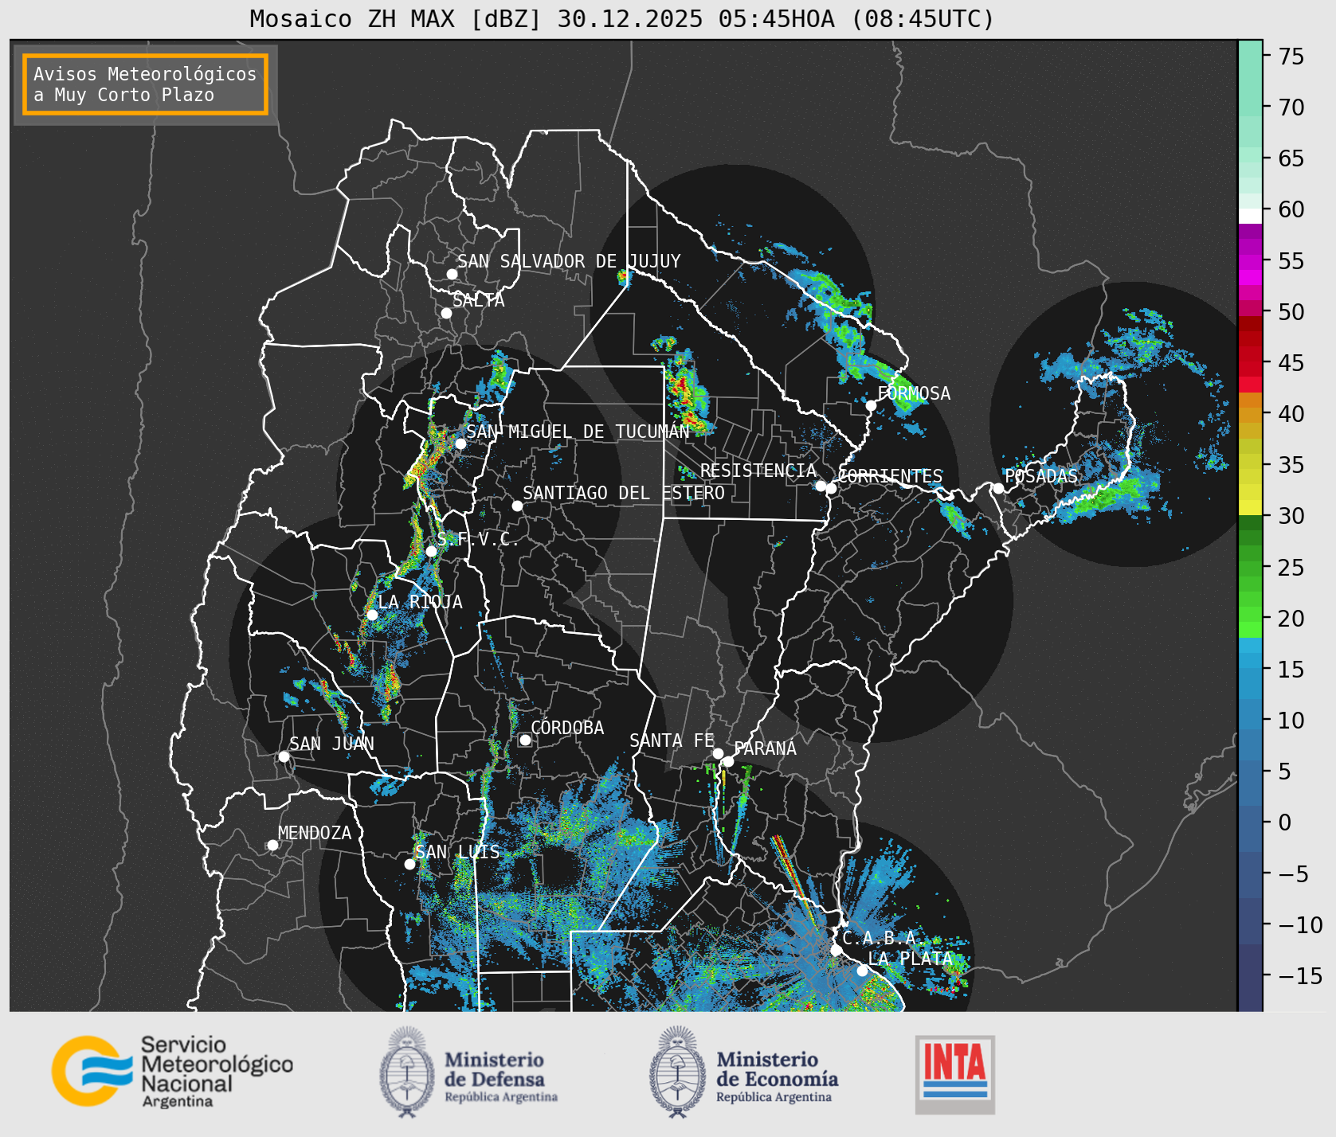
Task: Click the San Salvador de Jujuy city marker
Action: [452, 274]
